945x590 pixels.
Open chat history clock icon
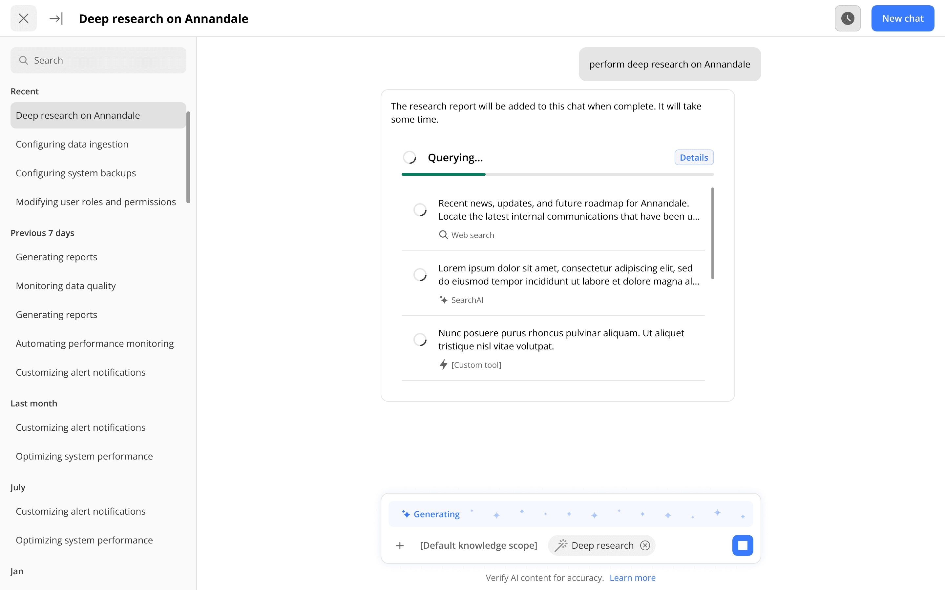point(847,18)
